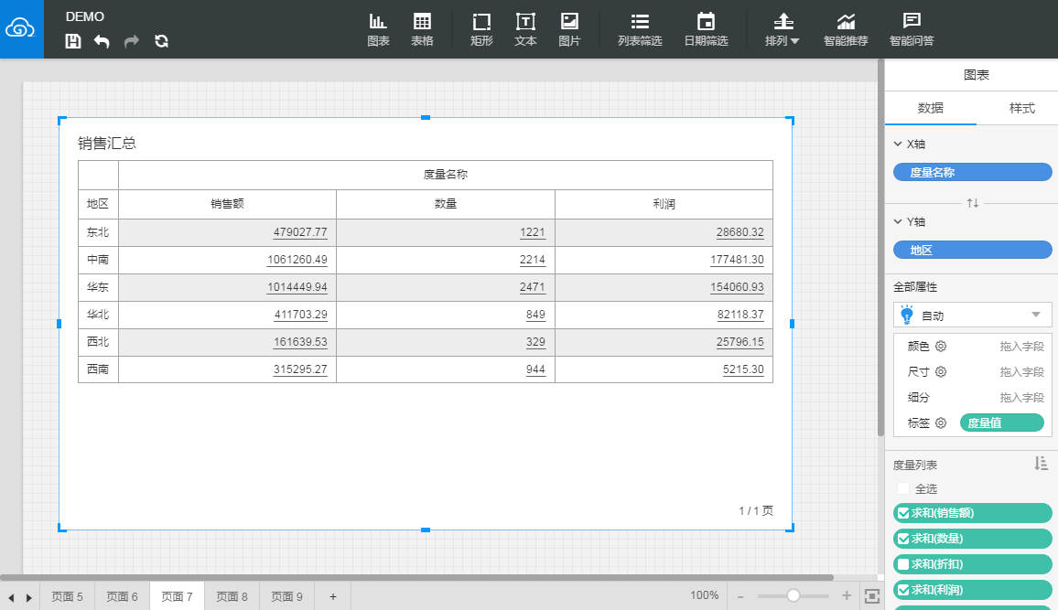The height and width of the screenshot is (610, 1058).
Task: Insert a table (表格) from the toolbar
Action: point(423,29)
